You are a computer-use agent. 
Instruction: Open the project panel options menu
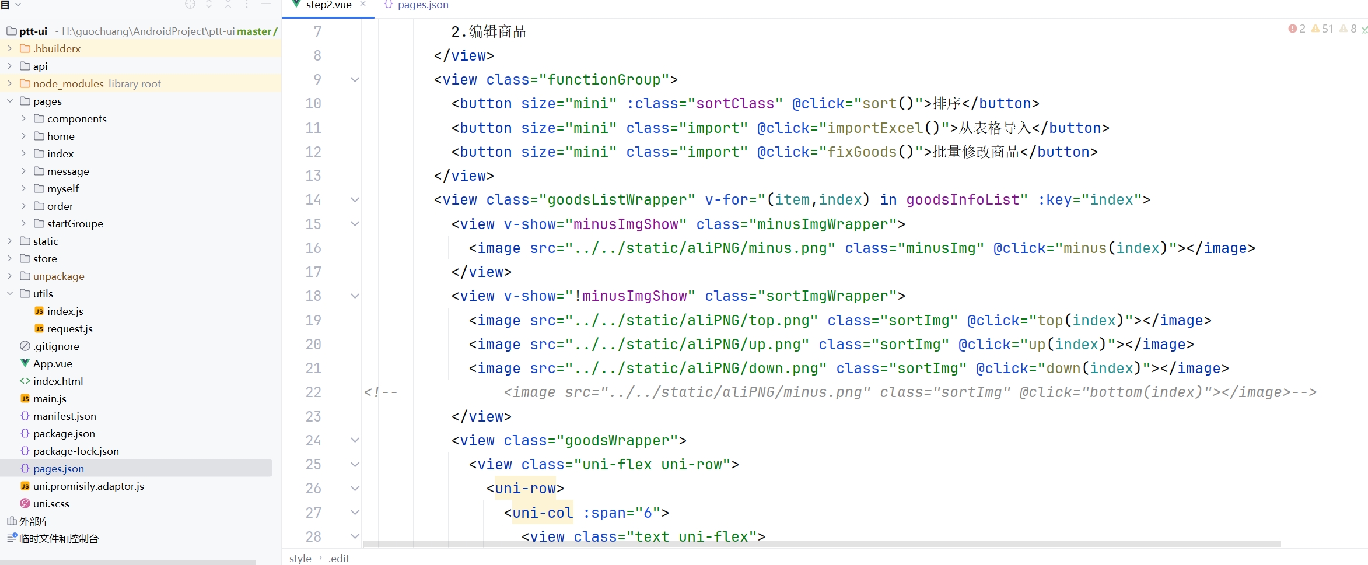[247, 5]
